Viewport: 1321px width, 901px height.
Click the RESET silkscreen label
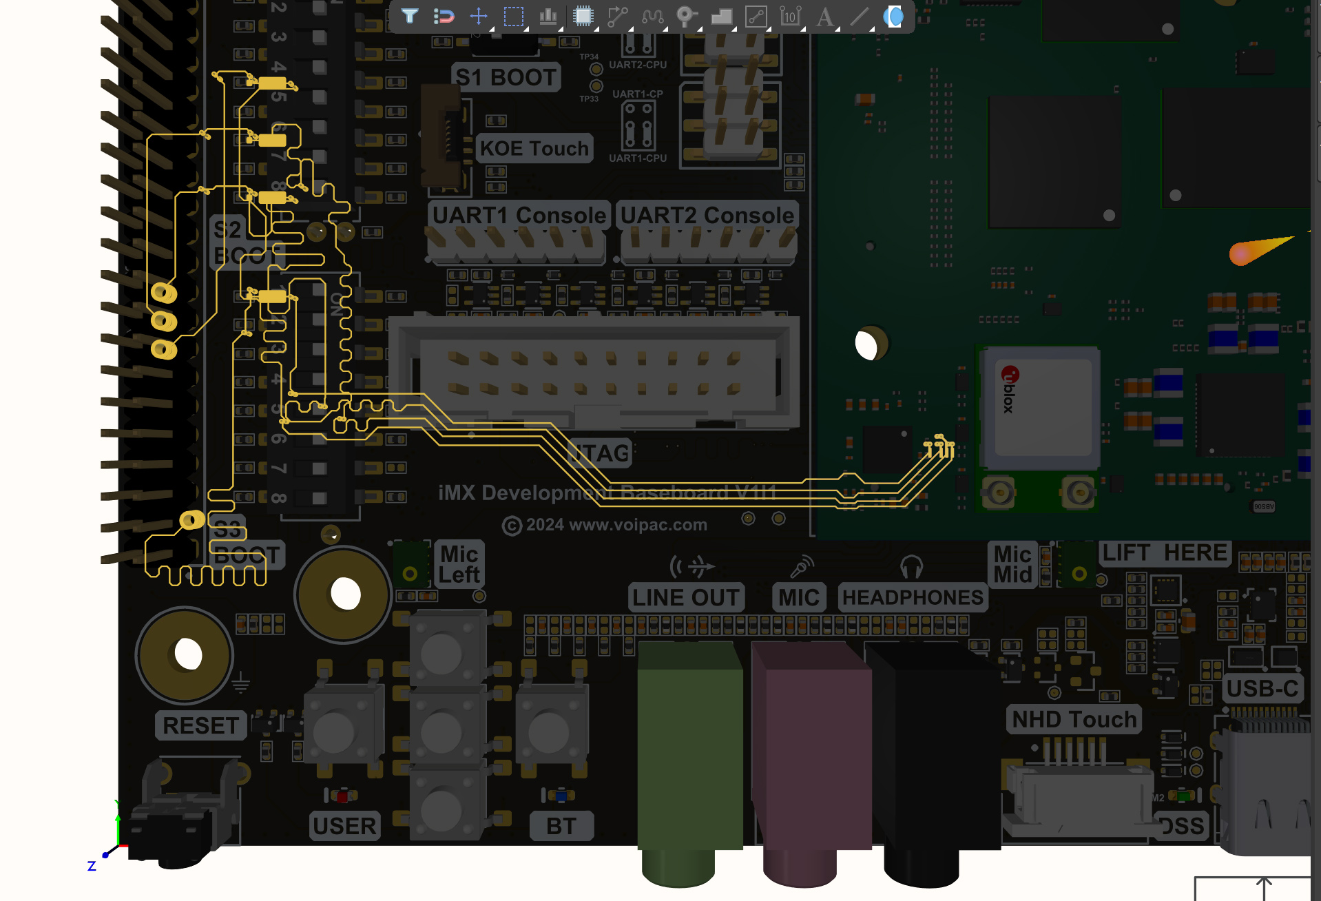coord(200,725)
